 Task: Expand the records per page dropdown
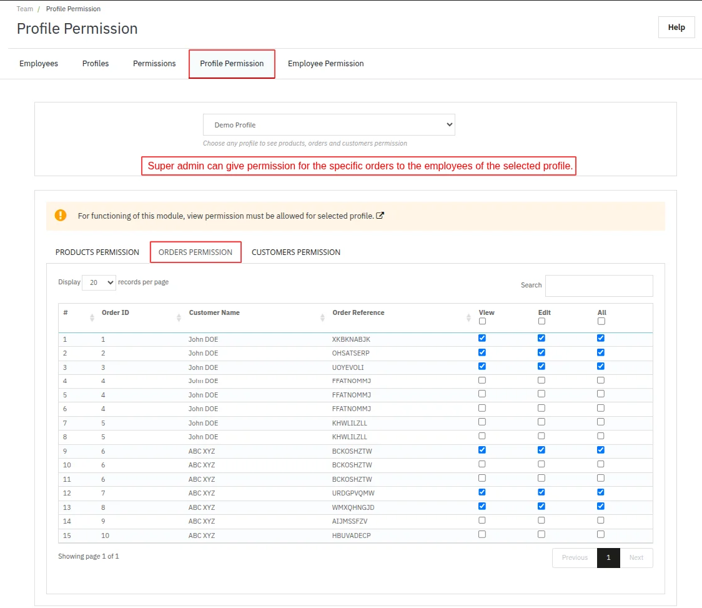(x=99, y=282)
